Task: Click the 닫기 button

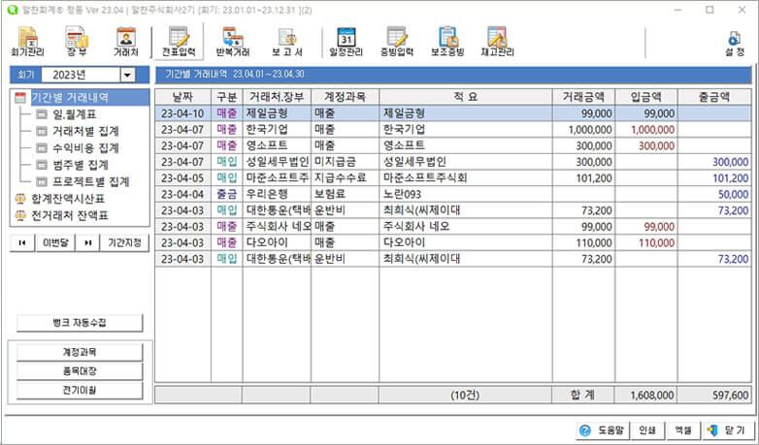Action: 728,430
